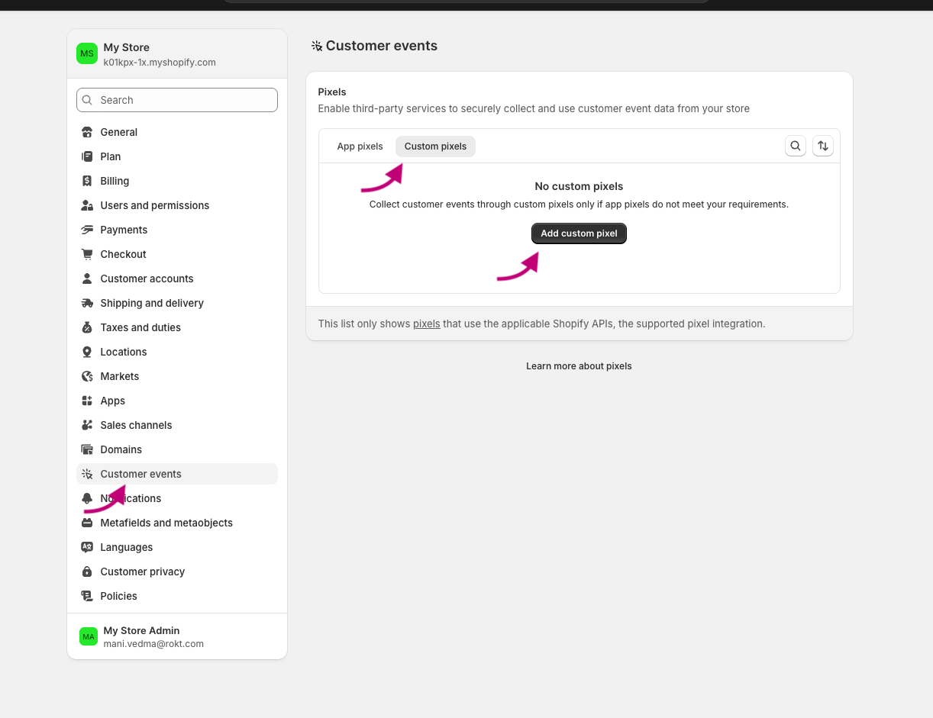
Task: Open Checkout settings via the cart icon
Action: tap(88, 254)
